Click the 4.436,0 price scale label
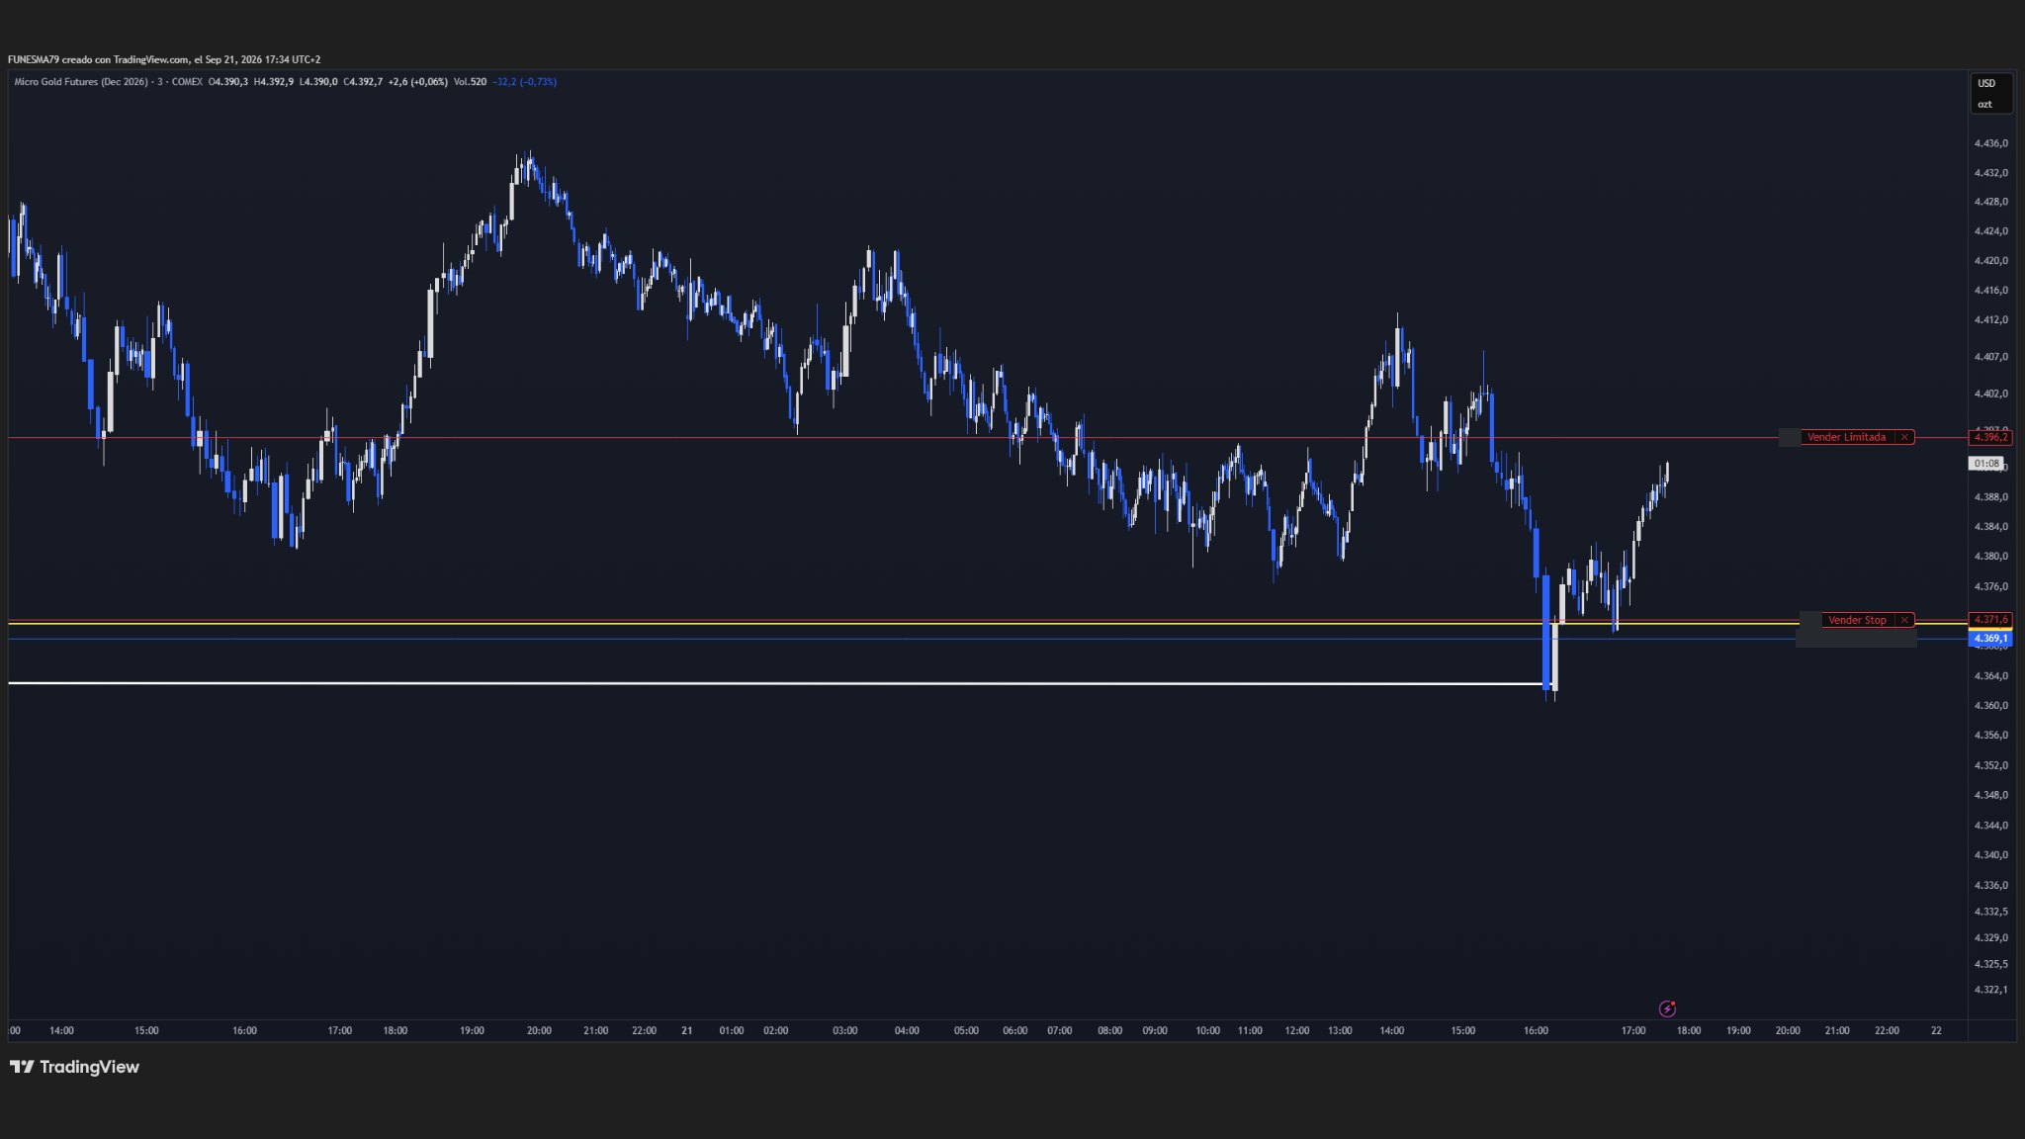The height and width of the screenshot is (1139, 2025). (1990, 143)
